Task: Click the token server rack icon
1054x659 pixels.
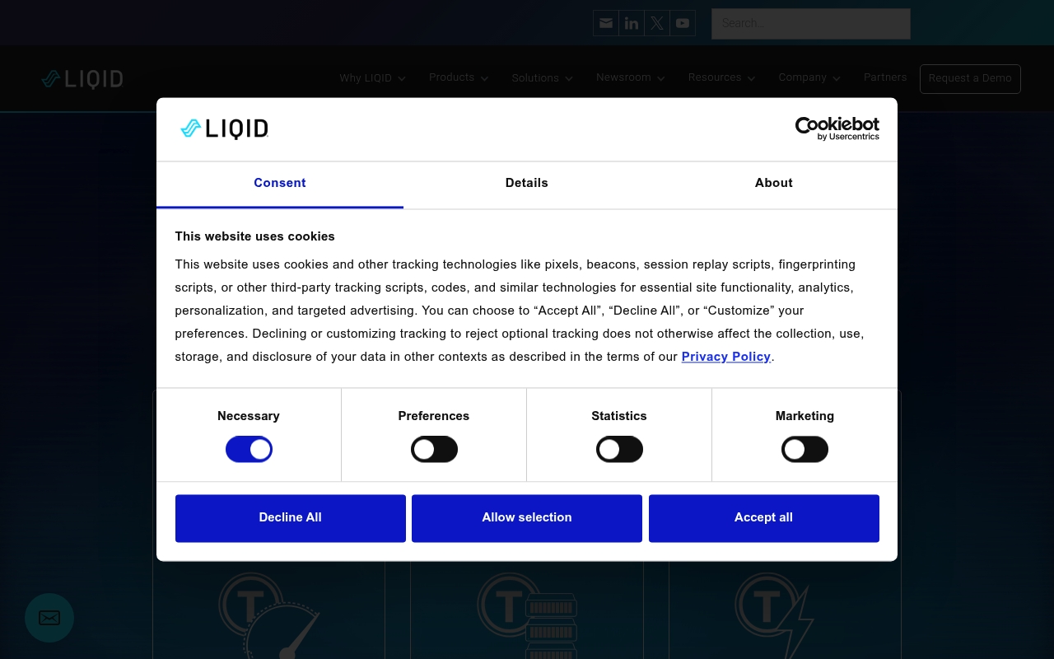Action: (527, 616)
